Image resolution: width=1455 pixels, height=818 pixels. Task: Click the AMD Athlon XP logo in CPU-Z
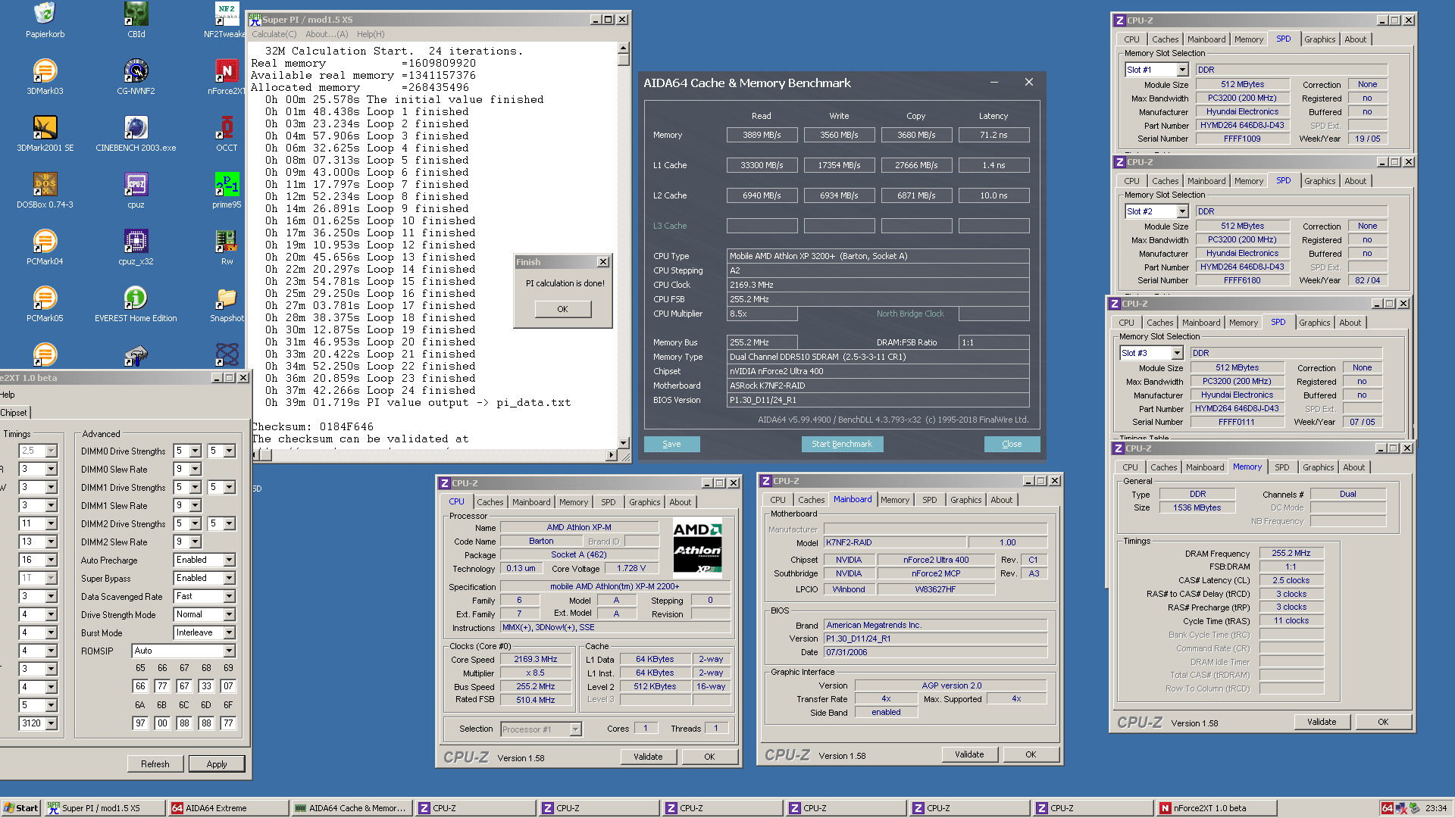tap(697, 547)
